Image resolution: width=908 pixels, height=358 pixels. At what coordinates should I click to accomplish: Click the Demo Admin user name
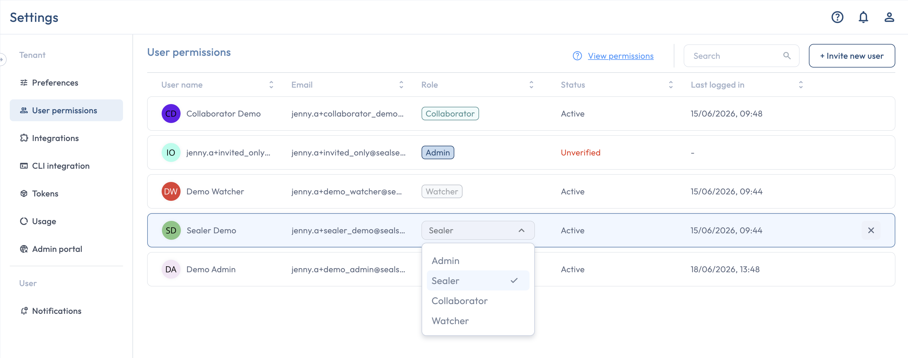(211, 269)
